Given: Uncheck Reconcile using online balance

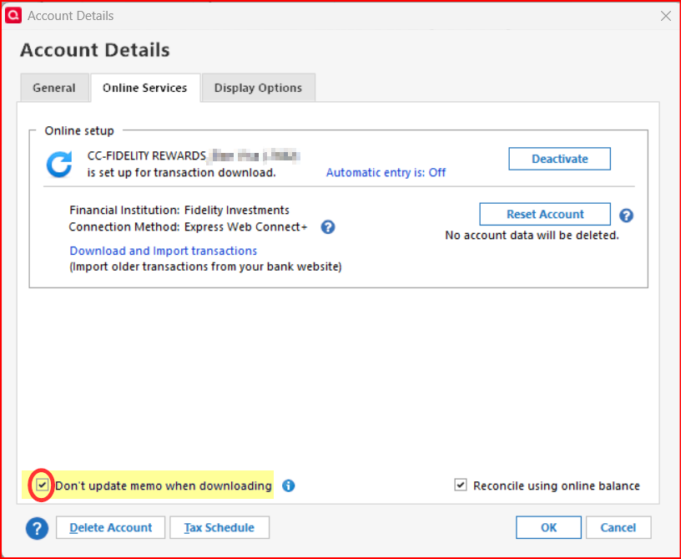Looking at the screenshot, I should tap(461, 485).
